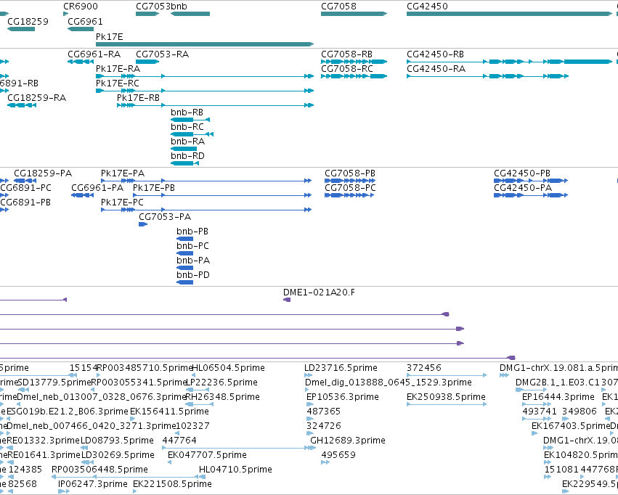Click protein CG42450-PB

pos(531,181)
